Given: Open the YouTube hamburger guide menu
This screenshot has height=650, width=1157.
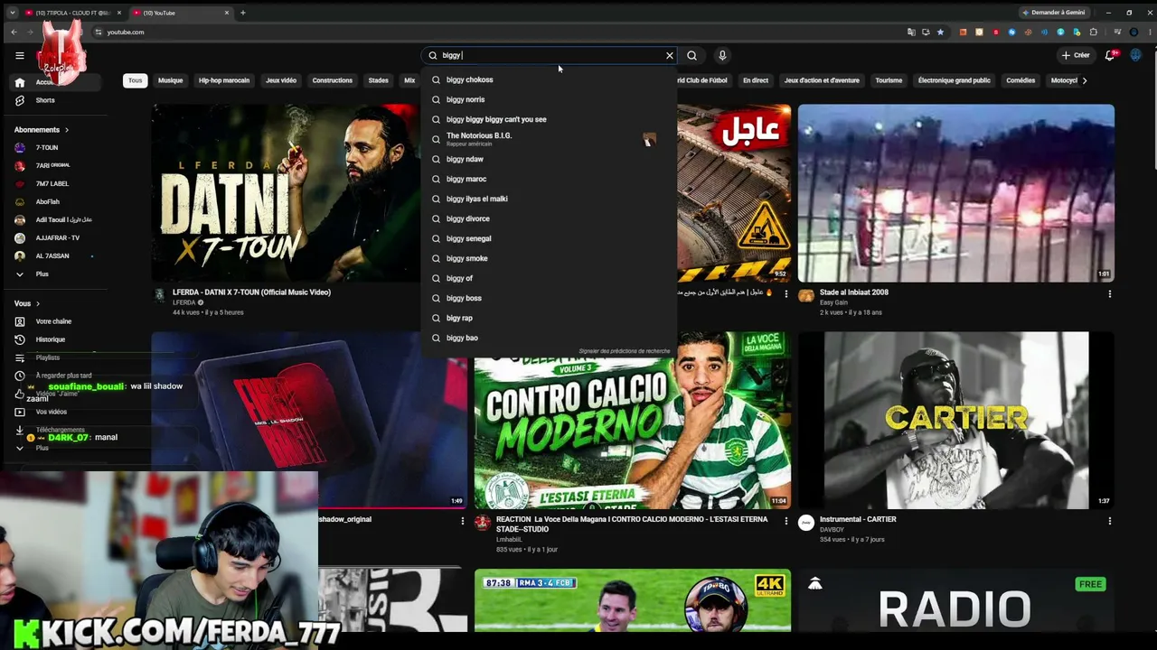Looking at the screenshot, I should (19, 55).
